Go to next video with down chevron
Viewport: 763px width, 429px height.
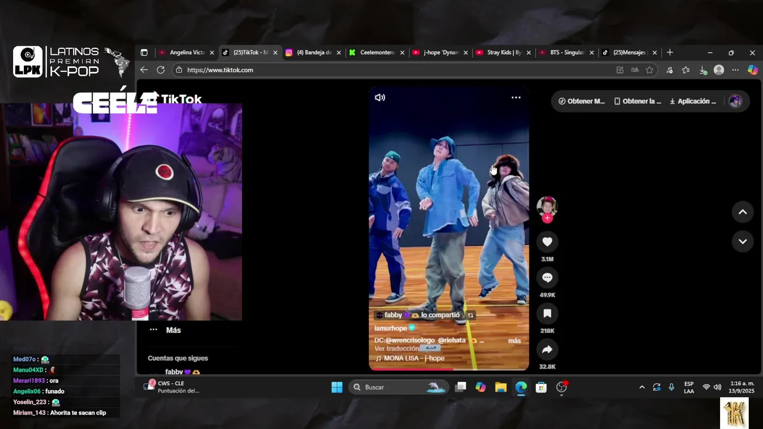(x=743, y=241)
